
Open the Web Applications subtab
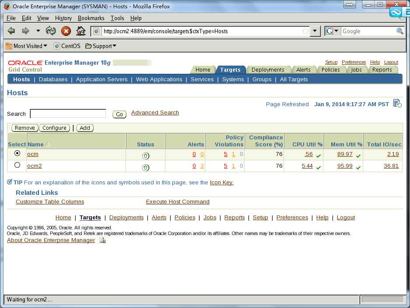(x=159, y=80)
